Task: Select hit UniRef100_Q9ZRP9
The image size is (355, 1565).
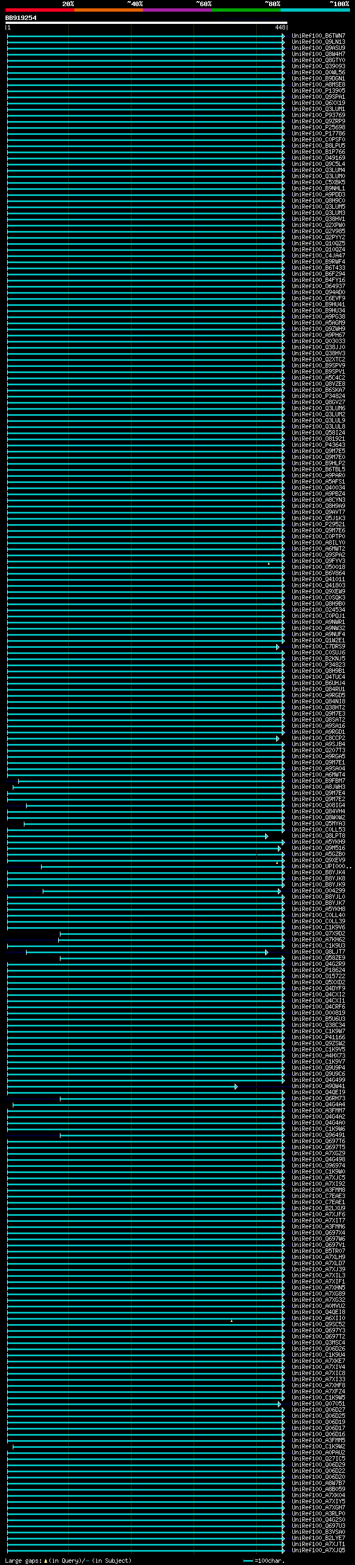Action: (318, 121)
